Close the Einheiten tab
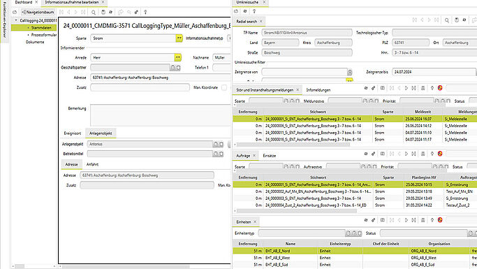This screenshot has width=477, height=269. [x=255, y=221]
